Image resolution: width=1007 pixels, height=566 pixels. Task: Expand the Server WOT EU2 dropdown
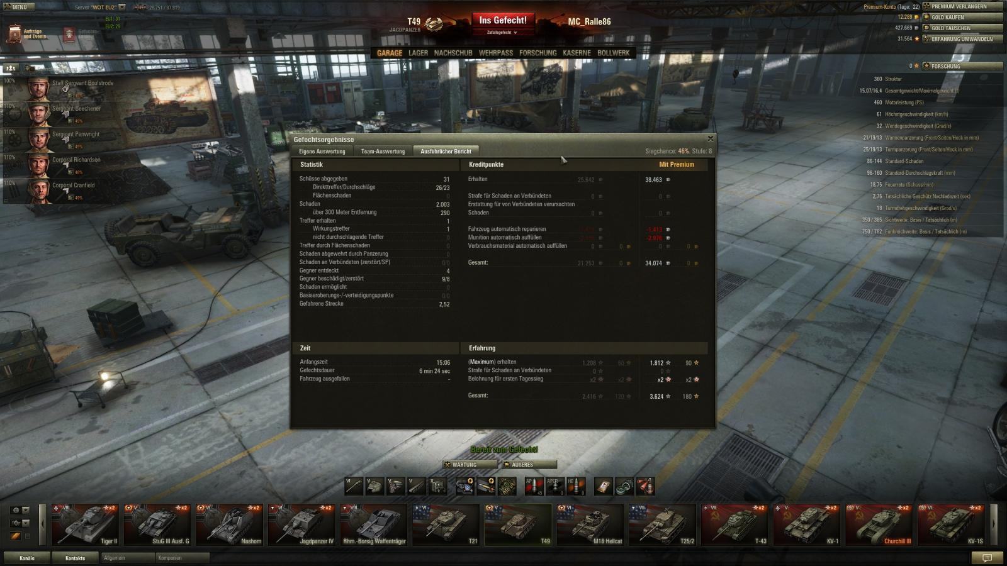coord(122,8)
